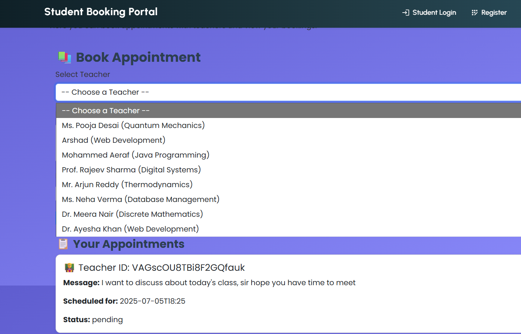Click the pending status text
Viewport: 521px width, 334px height.
pyautogui.click(x=107, y=320)
